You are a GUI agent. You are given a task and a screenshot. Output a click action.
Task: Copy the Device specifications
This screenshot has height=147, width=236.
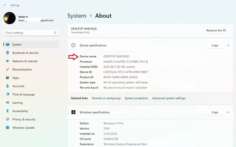[215, 45]
